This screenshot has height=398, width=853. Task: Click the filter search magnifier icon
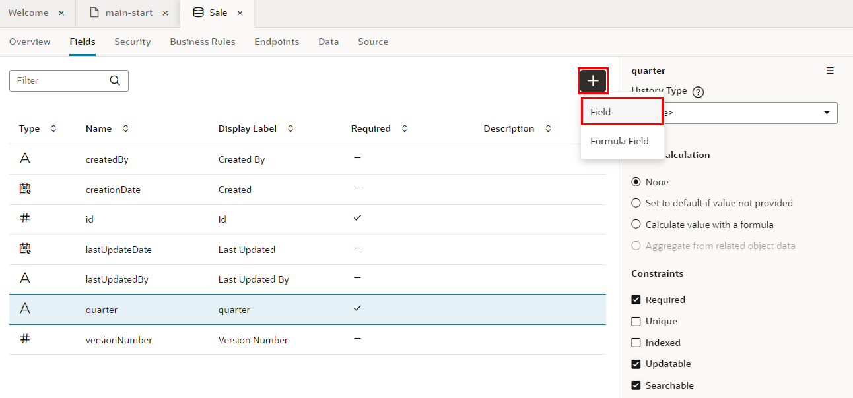point(115,80)
